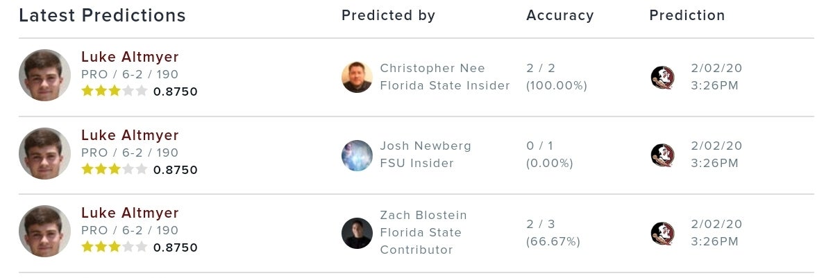The height and width of the screenshot is (278, 833).
Task: Click Luke Altmyer's photo in second row
Action: pyautogui.click(x=44, y=154)
